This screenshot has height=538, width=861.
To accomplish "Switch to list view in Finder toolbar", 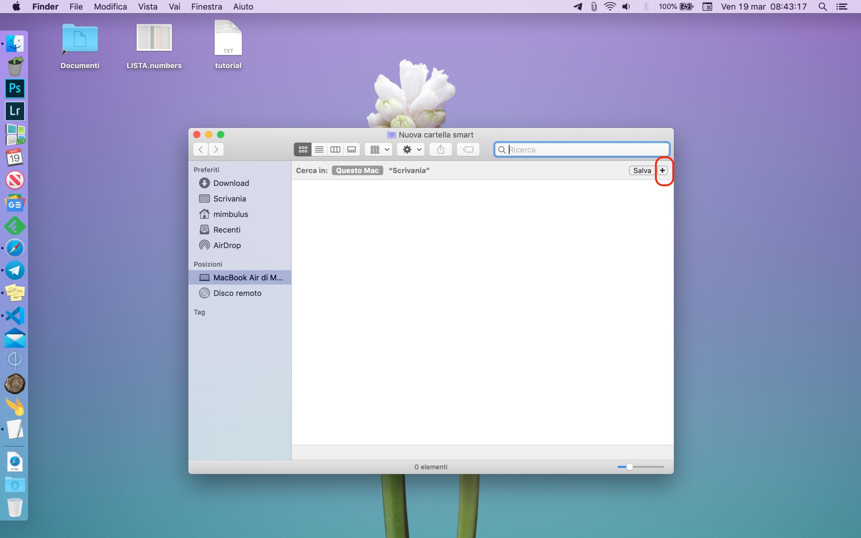I will [x=319, y=149].
